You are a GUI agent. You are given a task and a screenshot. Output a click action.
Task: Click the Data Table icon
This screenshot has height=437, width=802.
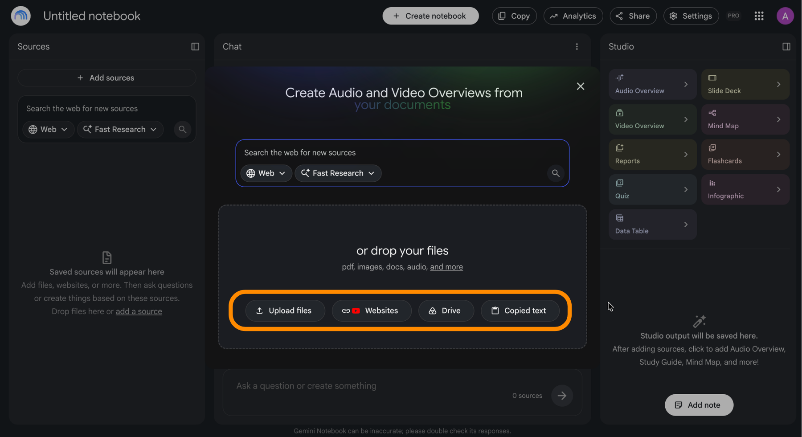tap(619, 218)
